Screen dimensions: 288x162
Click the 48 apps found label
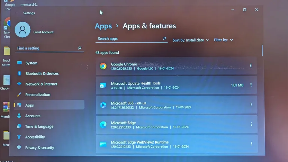coord(107,53)
